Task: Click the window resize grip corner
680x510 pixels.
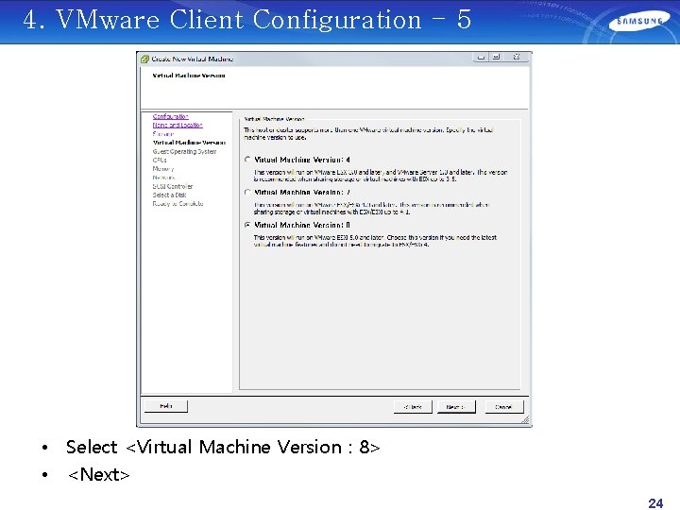Action: (x=525, y=419)
